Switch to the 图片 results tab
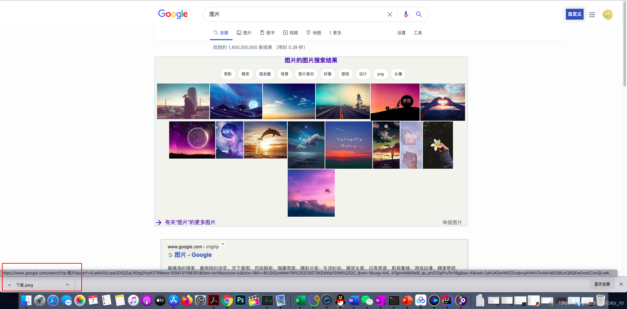Screen dimensions: 627x309 coord(244,33)
